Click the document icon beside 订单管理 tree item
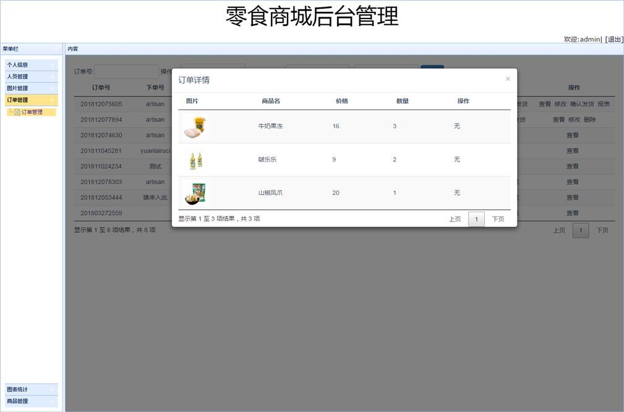Image resolution: width=624 pixels, height=412 pixels. tap(17, 112)
